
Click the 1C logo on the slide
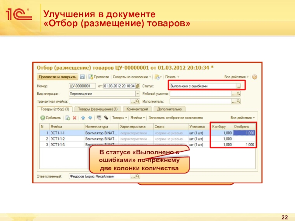(19, 14)
